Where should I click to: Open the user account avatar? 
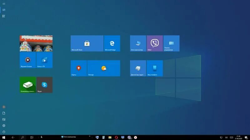pos(4,107)
